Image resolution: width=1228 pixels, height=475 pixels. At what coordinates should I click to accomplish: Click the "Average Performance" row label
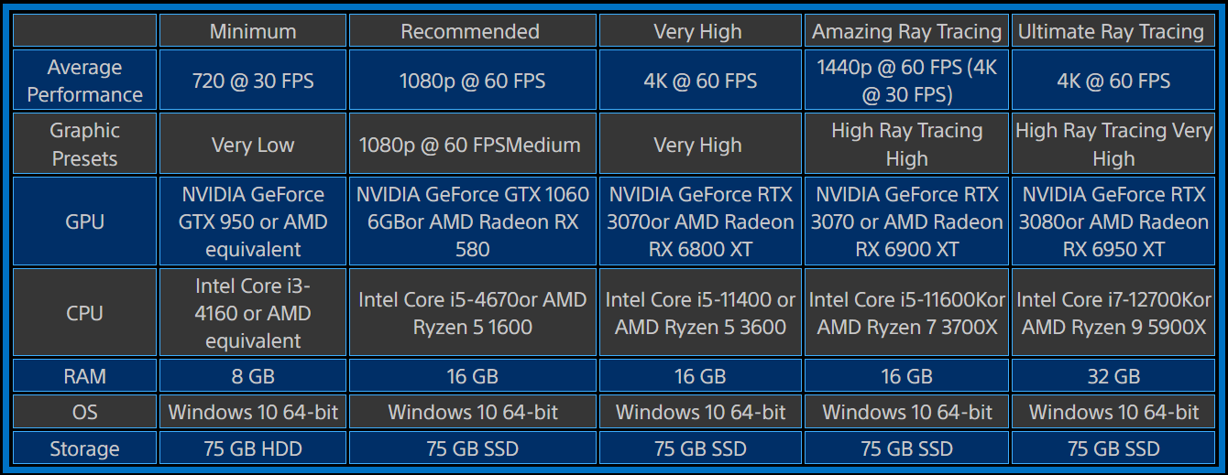click(84, 81)
